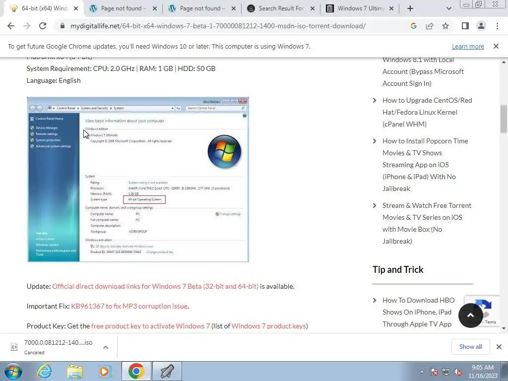Image resolution: width=508 pixels, height=381 pixels.
Task: Open the Chrome three-dot menu
Action: [497, 26]
